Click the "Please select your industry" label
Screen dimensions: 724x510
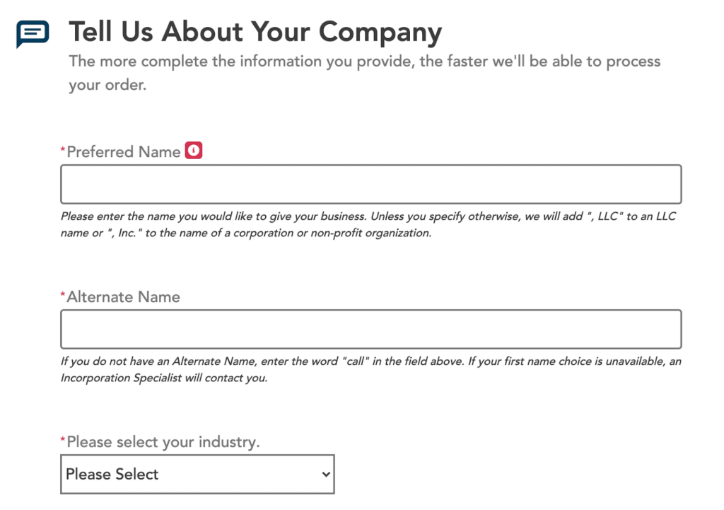(x=163, y=442)
